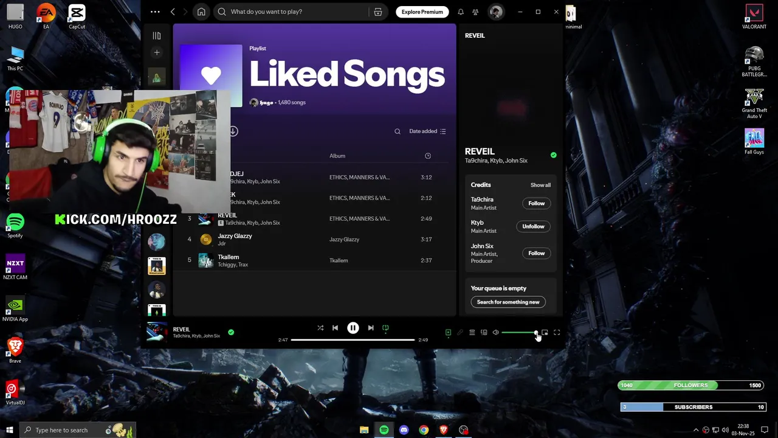Open the Friend Activity icon
This screenshot has width=778, height=438.
pyautogui.click(x=475, y=12)
